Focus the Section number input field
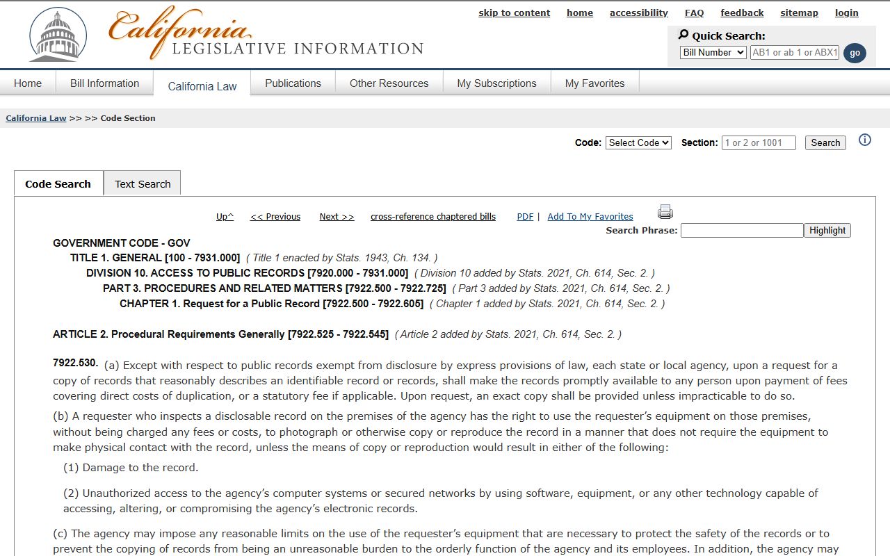This screenshot has height=556, width=890. (759, 142)
